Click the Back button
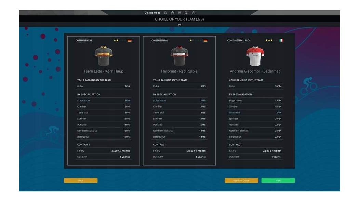 [x=81, y=180]
